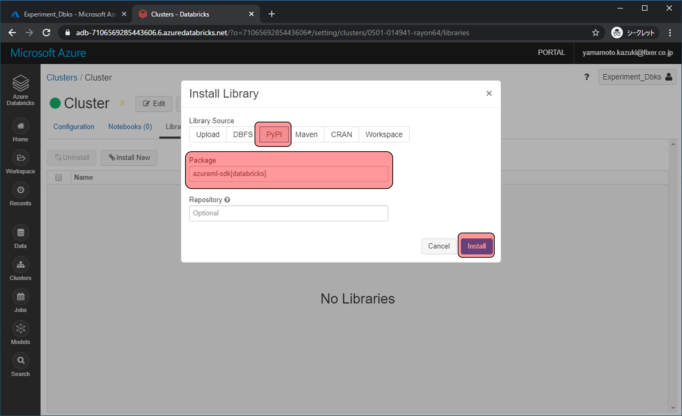The width and height of the screenshot is (682, 416).
Task: Focus the Package input field
Action: [x=289, y=174]
